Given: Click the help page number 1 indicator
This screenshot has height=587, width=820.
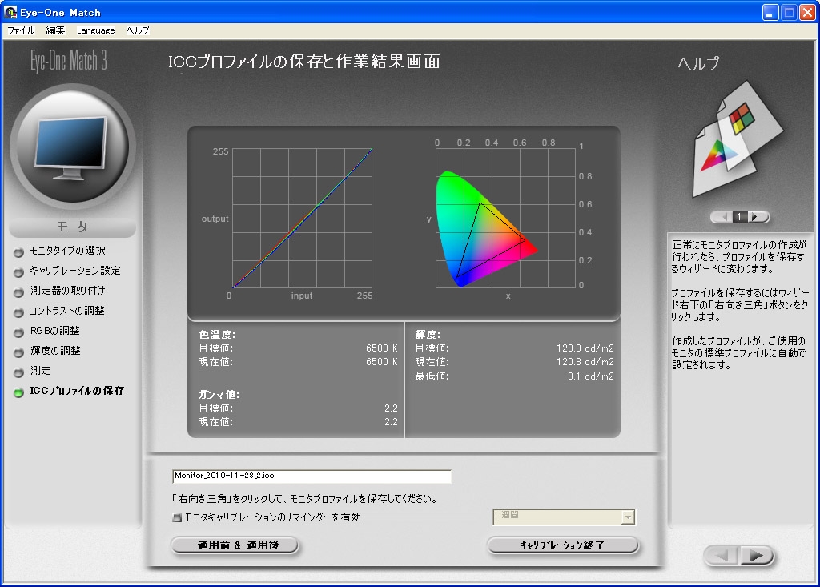Looking at the screenshot, I should pos(739,216).
